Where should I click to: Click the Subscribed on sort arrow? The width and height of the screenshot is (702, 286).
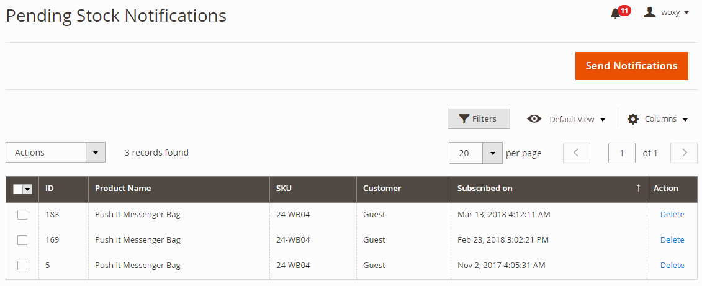tap(639, 189)
